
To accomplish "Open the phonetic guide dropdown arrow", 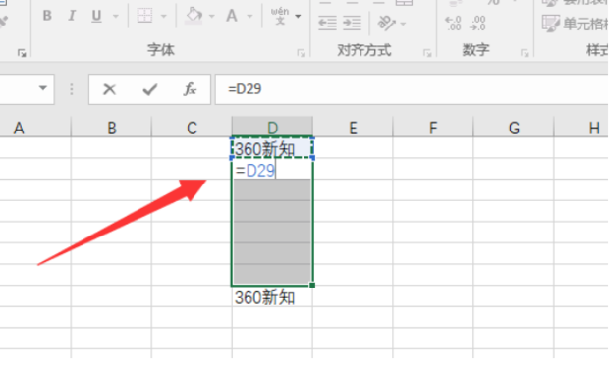I will click(x=298, y=17).
